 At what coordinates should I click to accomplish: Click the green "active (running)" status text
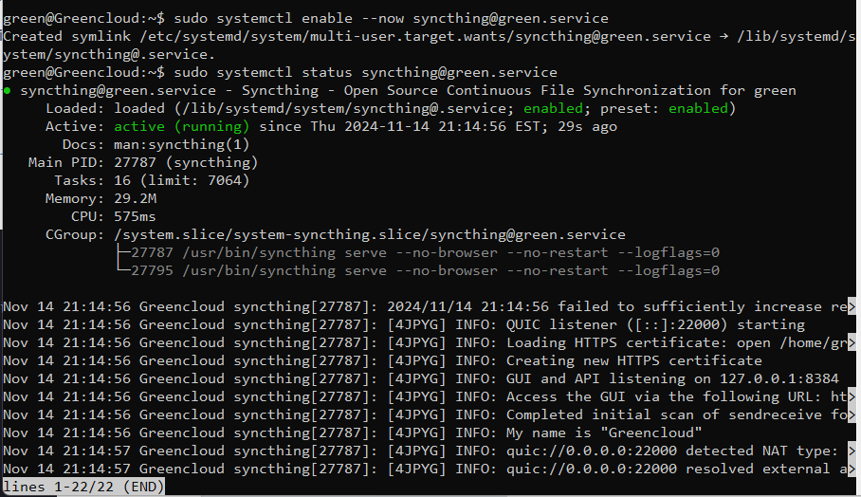point(182,126)
